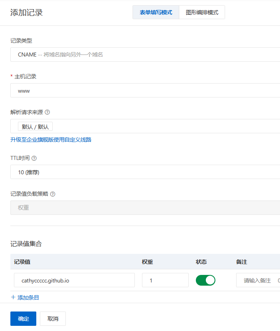
Task: Click the help icon beside 解析请求来源
Action: tap(47, 112)
